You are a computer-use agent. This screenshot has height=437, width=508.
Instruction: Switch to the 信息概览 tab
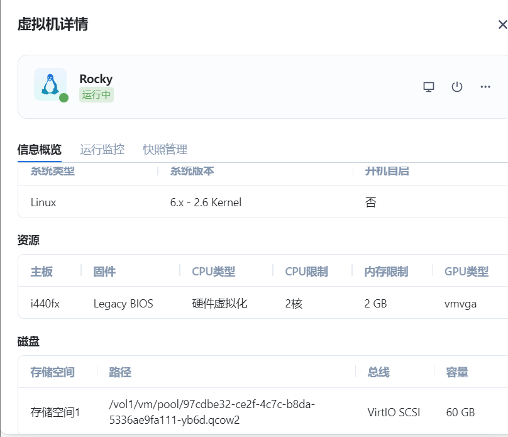[x=40, y=150]
